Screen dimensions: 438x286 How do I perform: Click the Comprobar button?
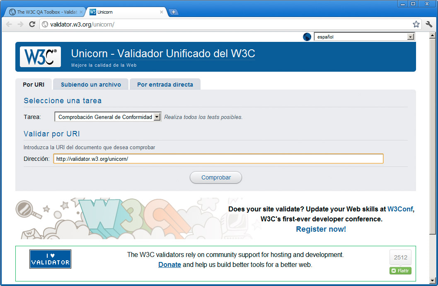[216, 177]
